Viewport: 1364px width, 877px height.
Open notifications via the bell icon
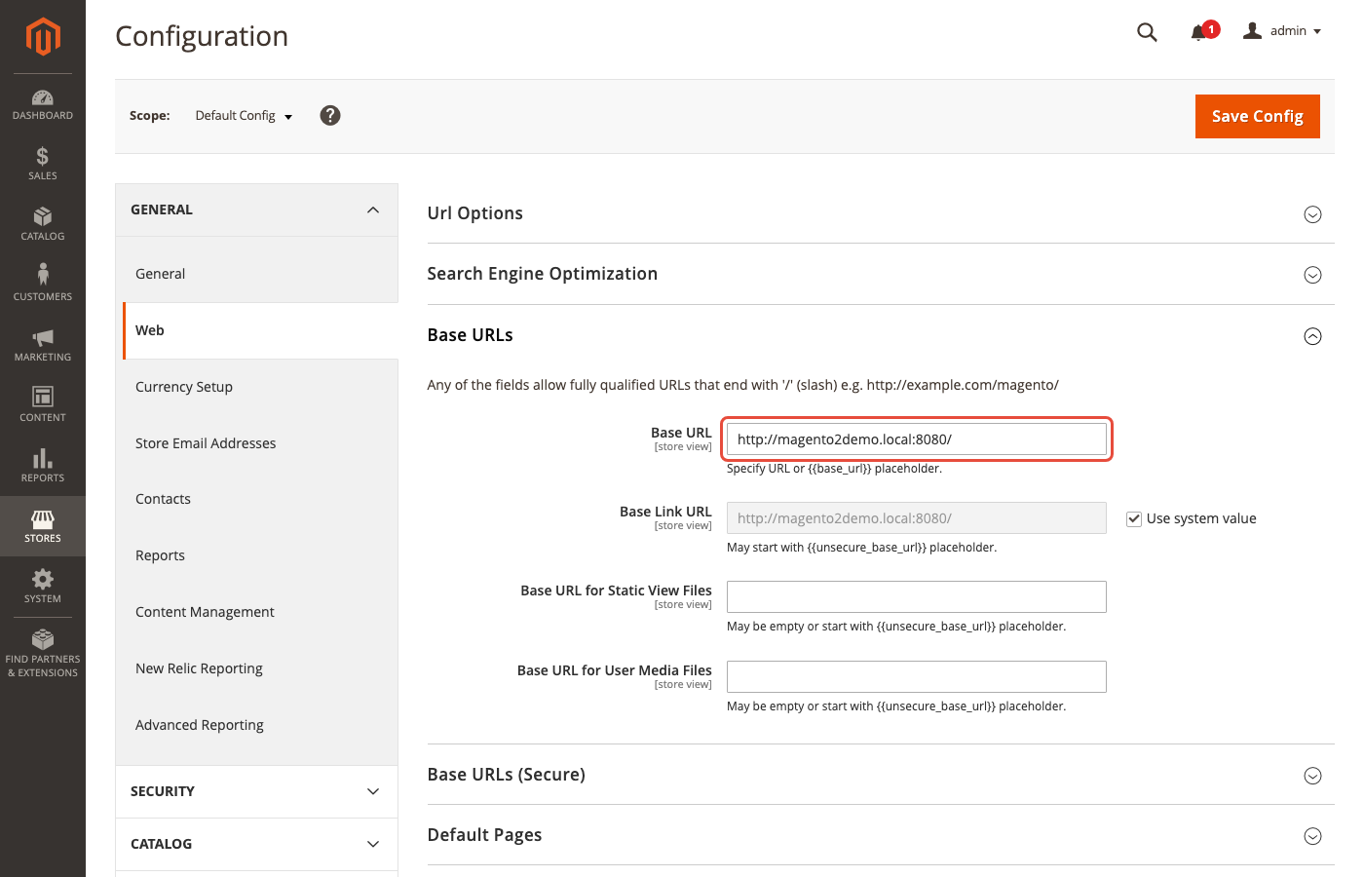pos(1198,31)
